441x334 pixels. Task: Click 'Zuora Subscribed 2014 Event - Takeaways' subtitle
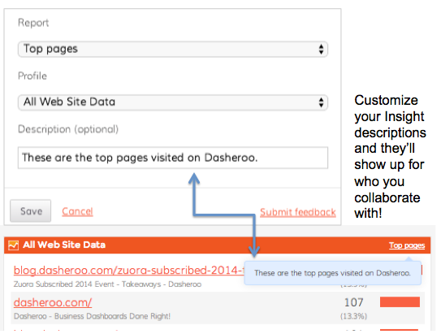click(x=107, y=284)
